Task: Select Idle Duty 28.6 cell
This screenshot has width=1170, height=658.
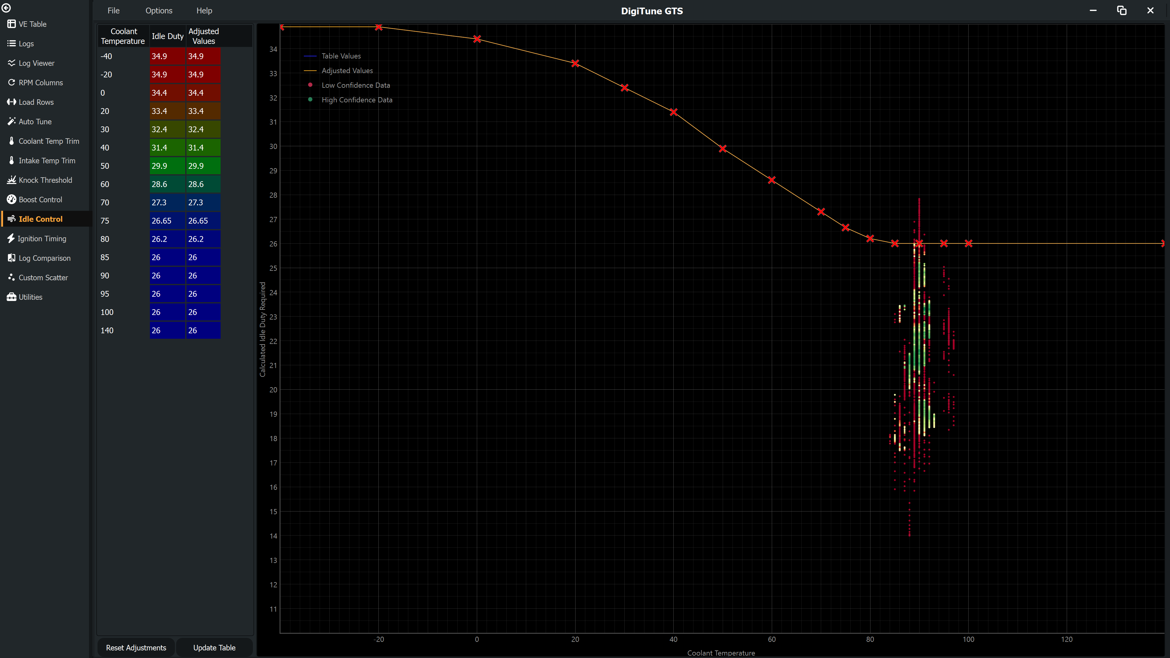Action: click(x=168, y=184)
